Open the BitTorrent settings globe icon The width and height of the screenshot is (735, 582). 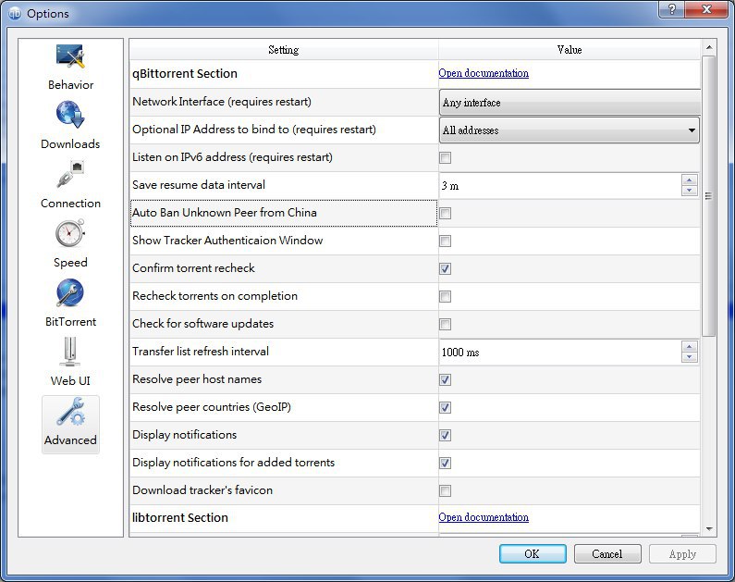[70, 292]
